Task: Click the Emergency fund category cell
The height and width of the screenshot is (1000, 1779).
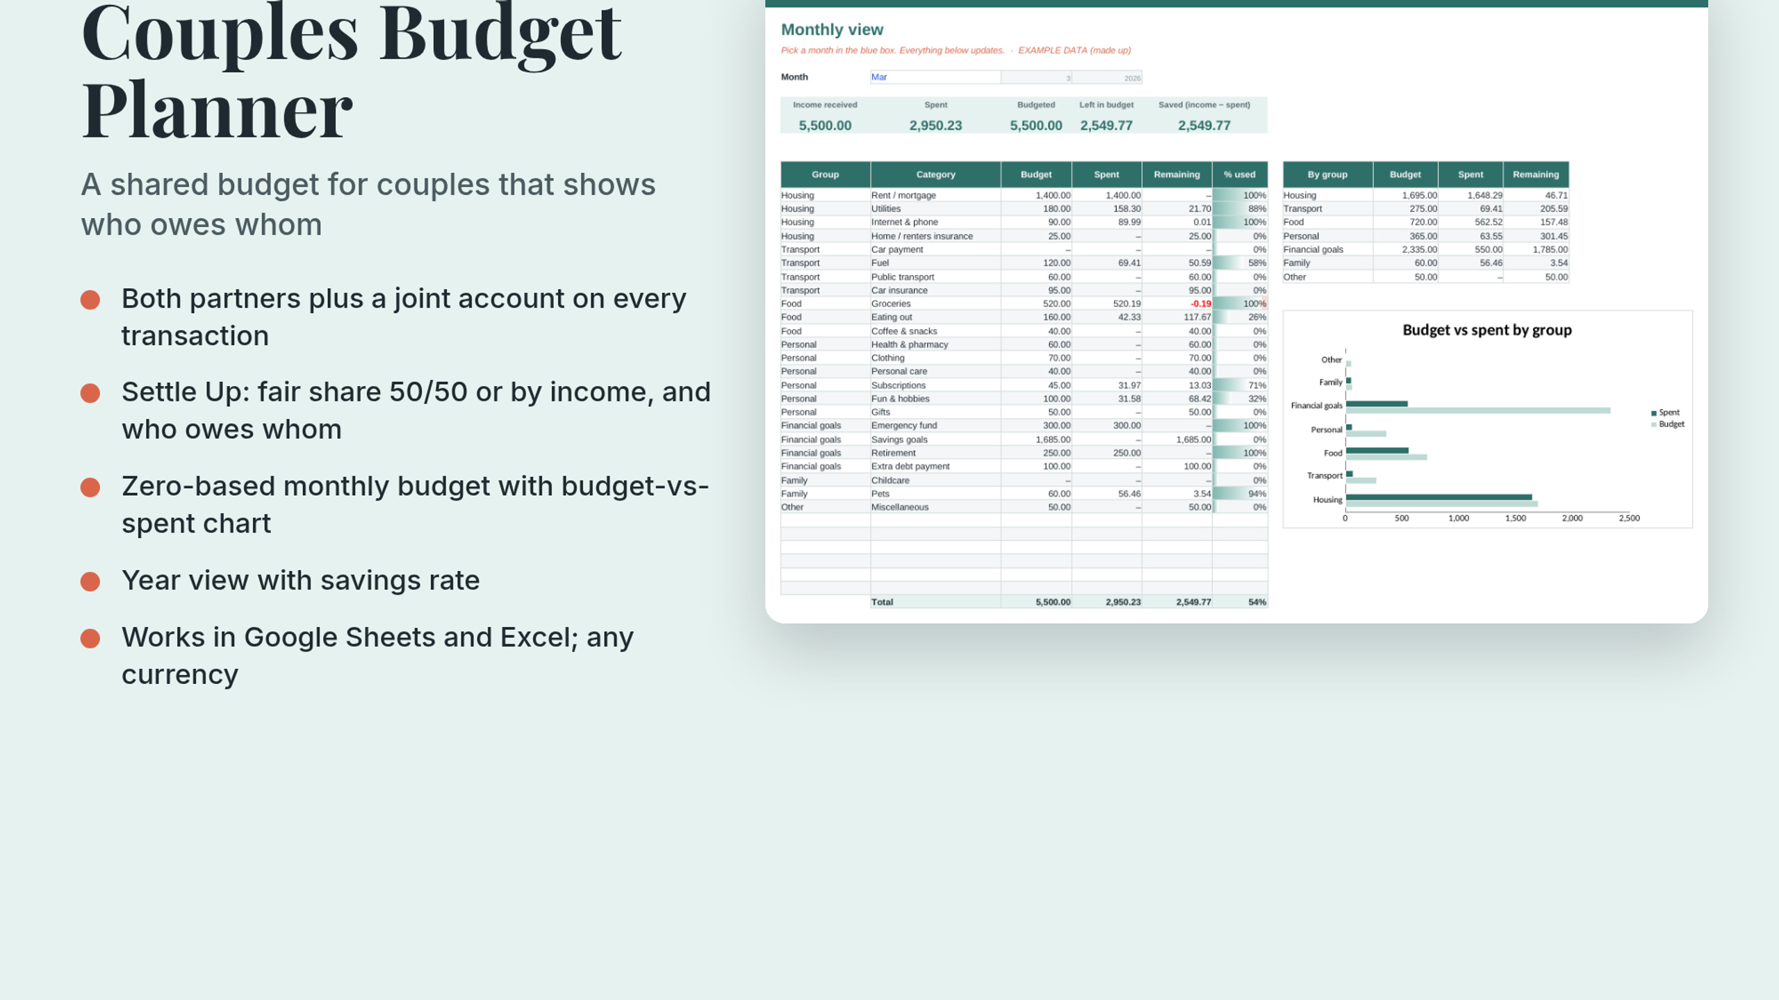Action: [x=935, y=426]
